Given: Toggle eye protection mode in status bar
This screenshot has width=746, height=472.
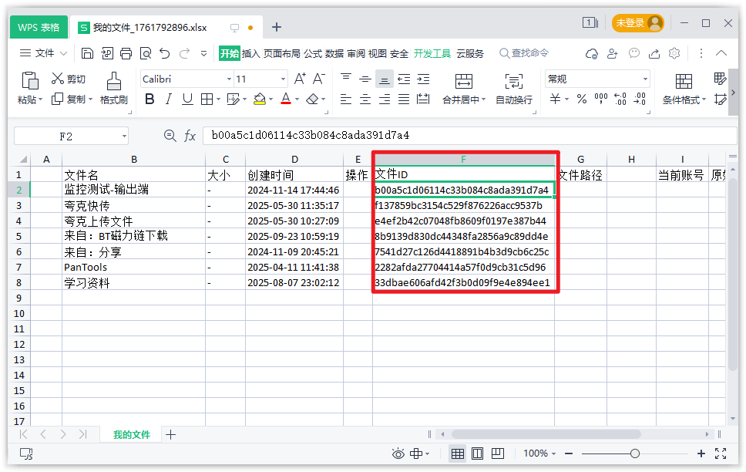Looking at the screenshot, I should (398, 453).
